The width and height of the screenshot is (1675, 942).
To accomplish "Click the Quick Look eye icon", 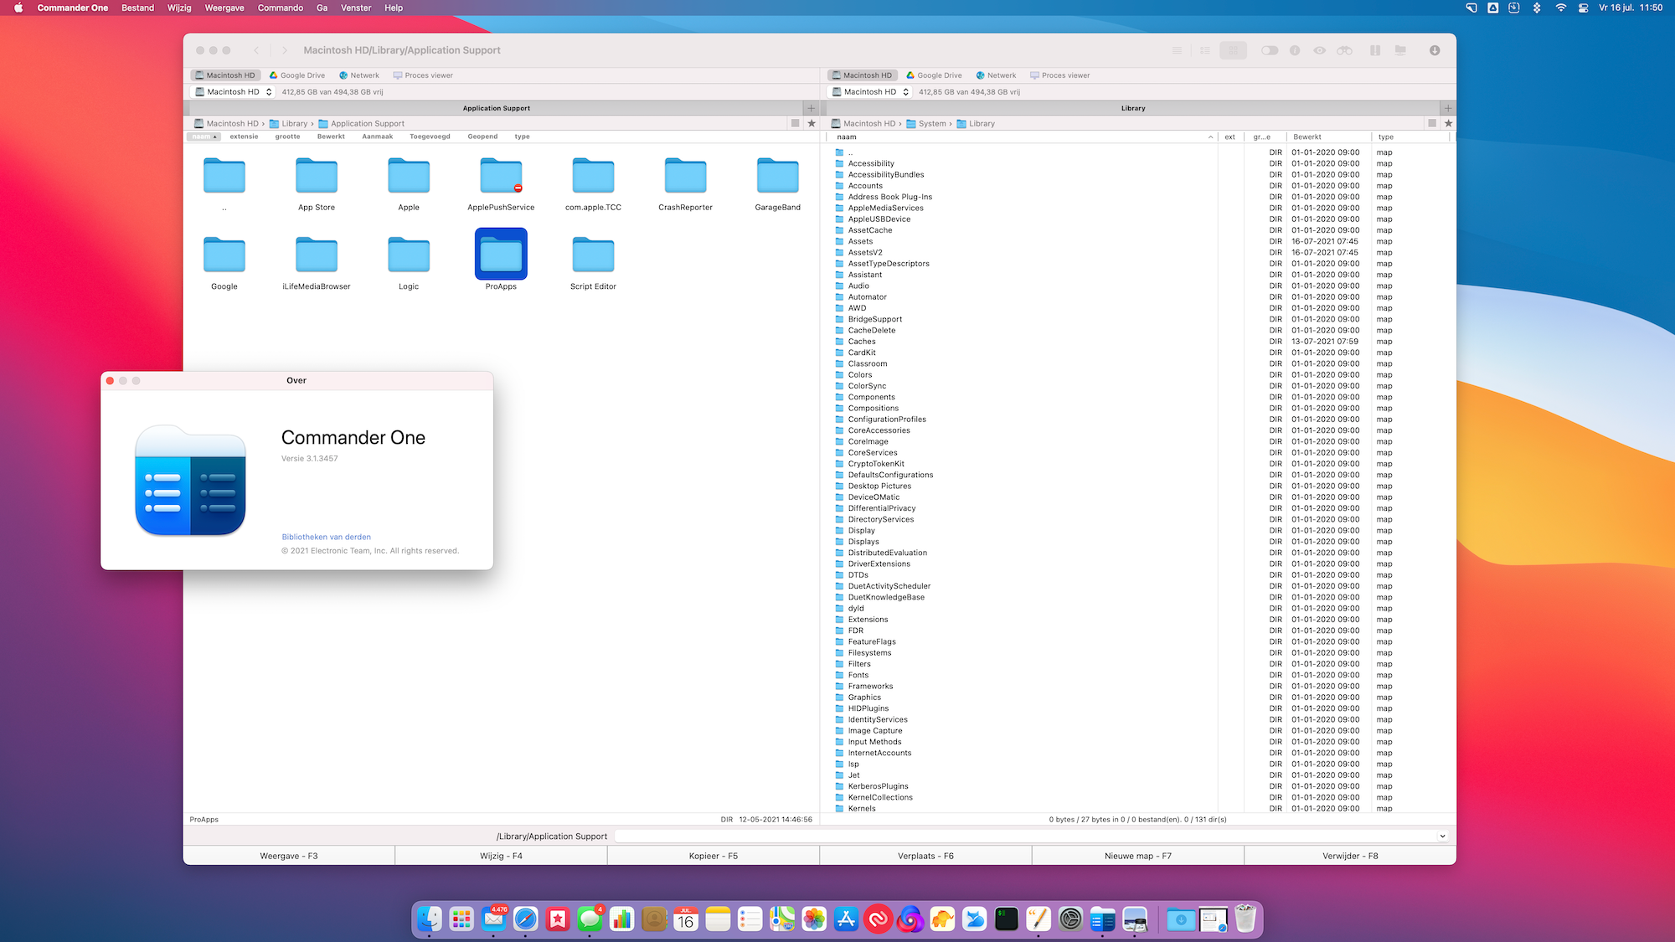I will pos(1320,50).
